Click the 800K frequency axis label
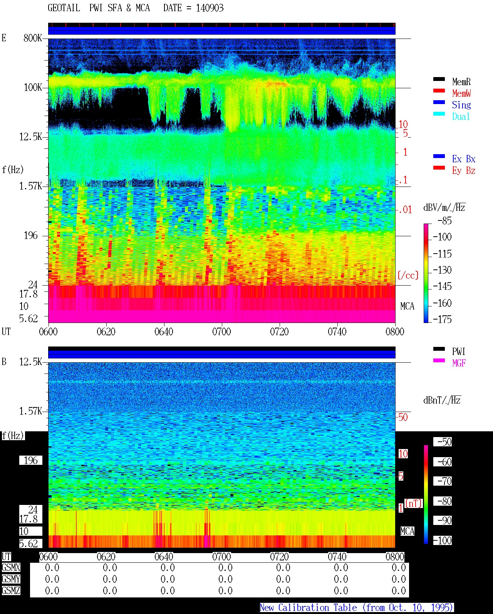Screen dimensions: 493x614 click(33, 38)
